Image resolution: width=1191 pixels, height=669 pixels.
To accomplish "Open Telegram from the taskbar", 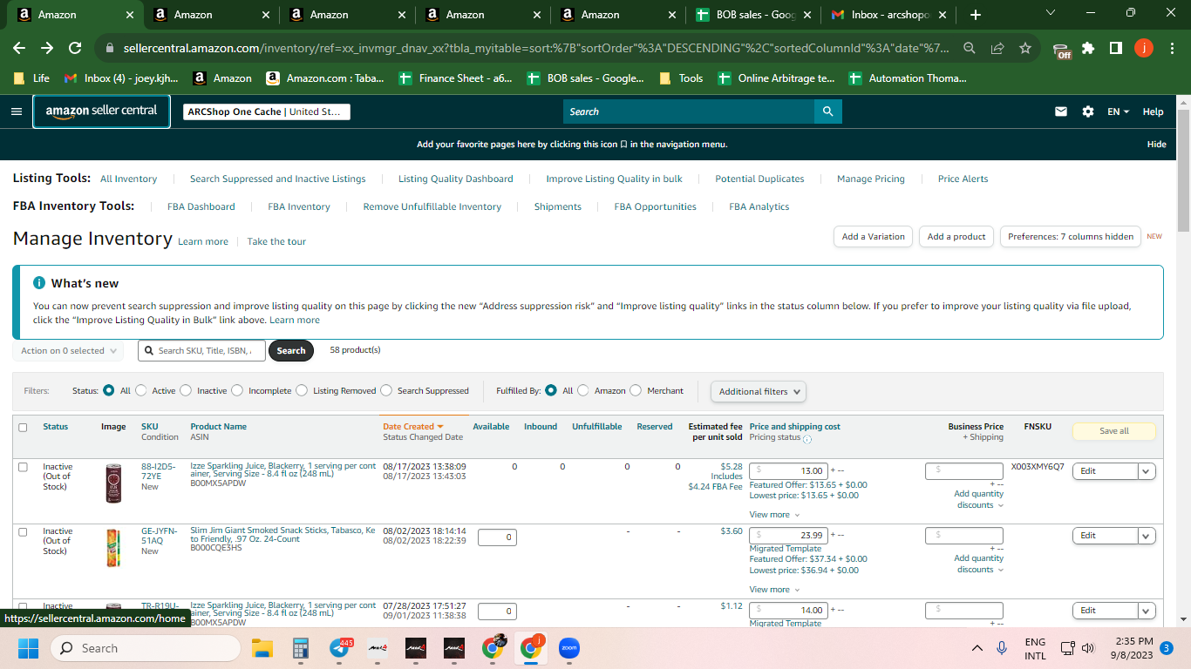I will tap(340, 648).
